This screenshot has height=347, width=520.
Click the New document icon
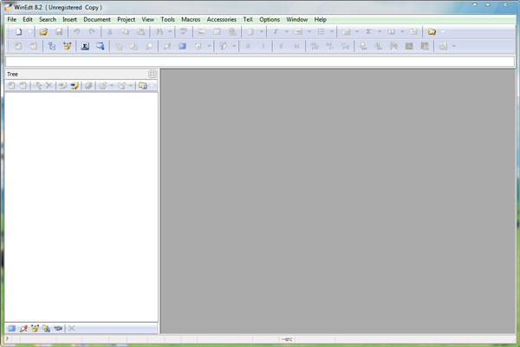pyautogui.click(x=18, y=31)
